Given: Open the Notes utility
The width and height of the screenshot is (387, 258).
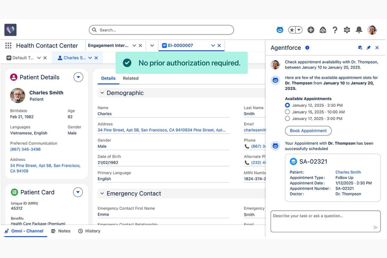Looking at the screenshot, I should click(61, 231).
